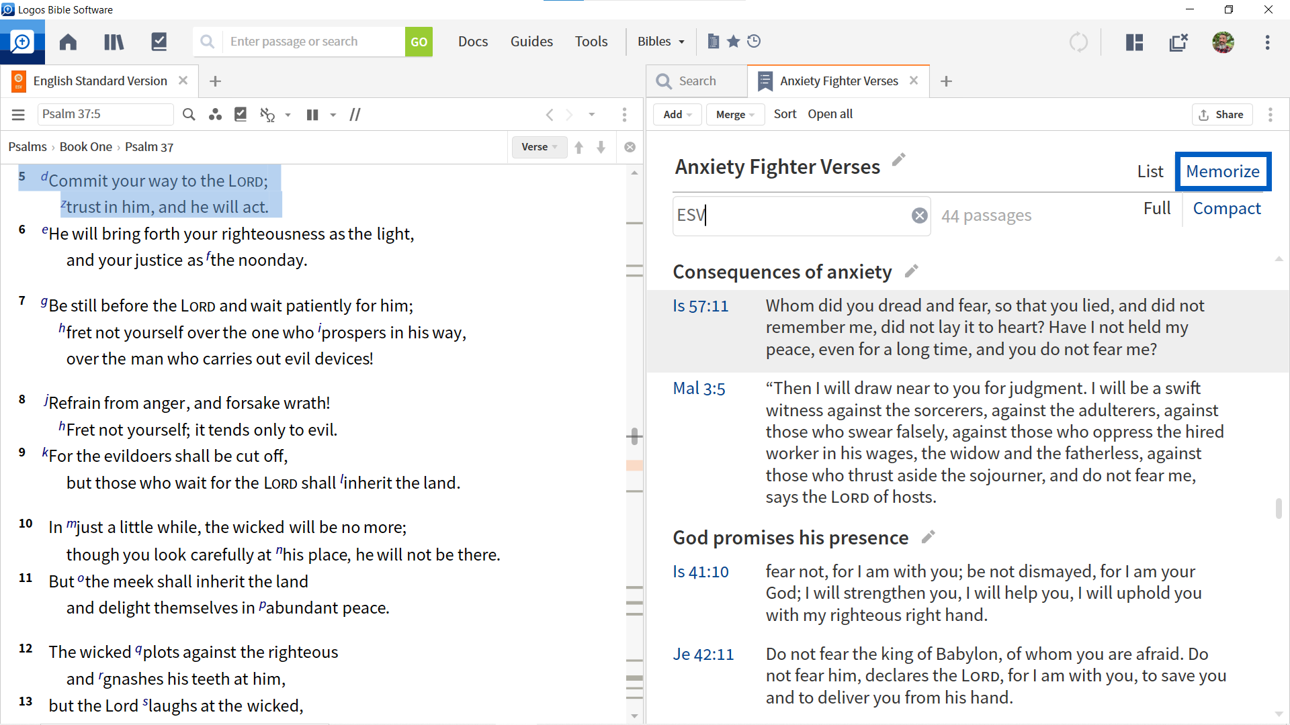This screenshot has height=725, width=1290.
Task: Open visual filters dots icon
Action: coord(215,115)
